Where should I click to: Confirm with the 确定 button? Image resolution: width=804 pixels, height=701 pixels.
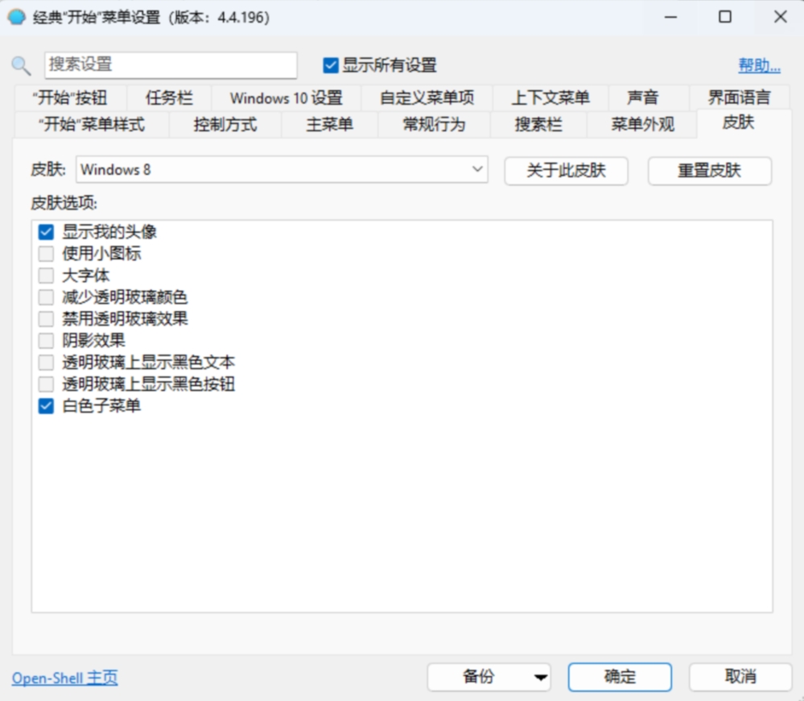point(620,677)
